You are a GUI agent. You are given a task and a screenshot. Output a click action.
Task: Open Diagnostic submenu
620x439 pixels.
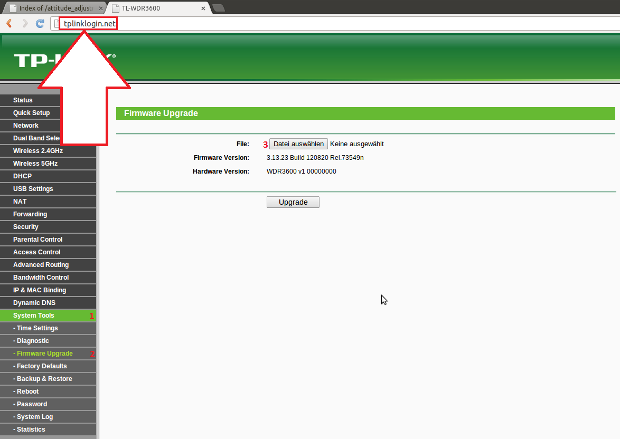tap(48, 341)
